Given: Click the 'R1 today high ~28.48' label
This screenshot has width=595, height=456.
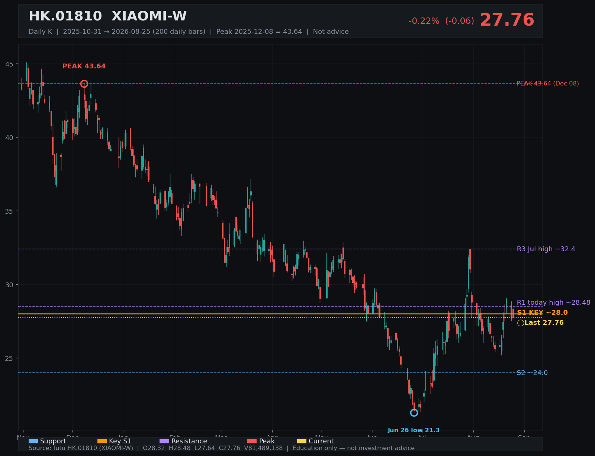Looking at the screenshot, I should pyautogui.click(x=554, y=303).
